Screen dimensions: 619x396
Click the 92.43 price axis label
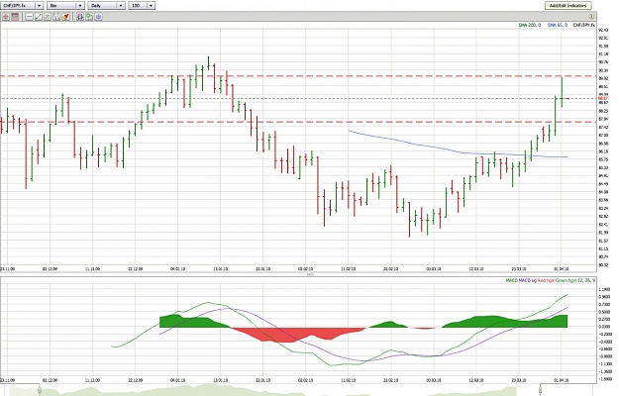pyautogui.click(x=603, y=30)
